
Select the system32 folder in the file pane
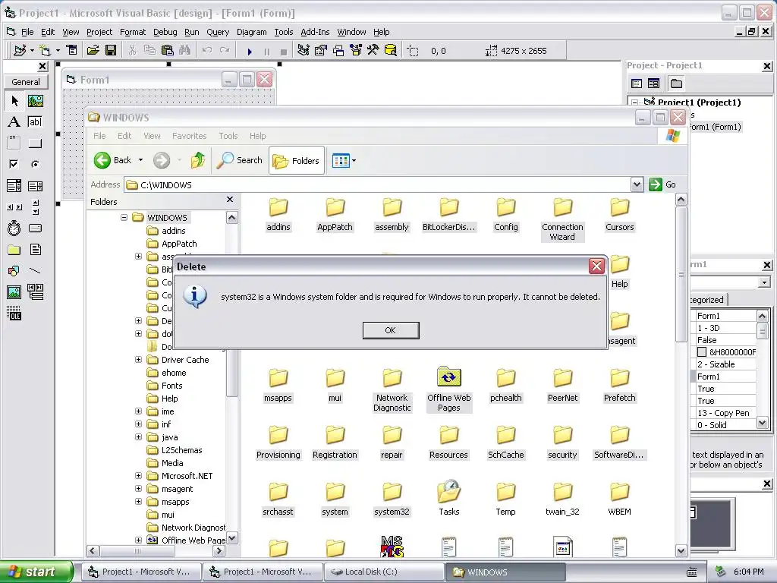click(x=392, y=498)
